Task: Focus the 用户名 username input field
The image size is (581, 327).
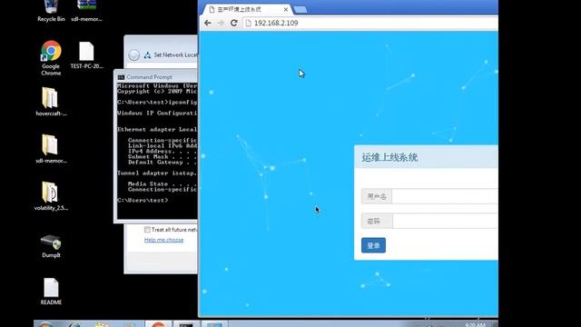Action: (x=445, y=196)
